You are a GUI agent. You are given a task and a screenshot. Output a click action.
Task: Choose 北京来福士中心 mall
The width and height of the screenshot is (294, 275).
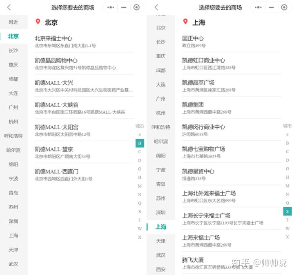point(84,42)
